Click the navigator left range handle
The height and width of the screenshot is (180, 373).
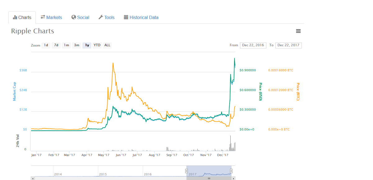186,171
